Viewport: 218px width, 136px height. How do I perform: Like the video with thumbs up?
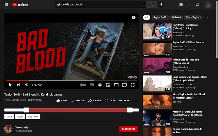62,101
